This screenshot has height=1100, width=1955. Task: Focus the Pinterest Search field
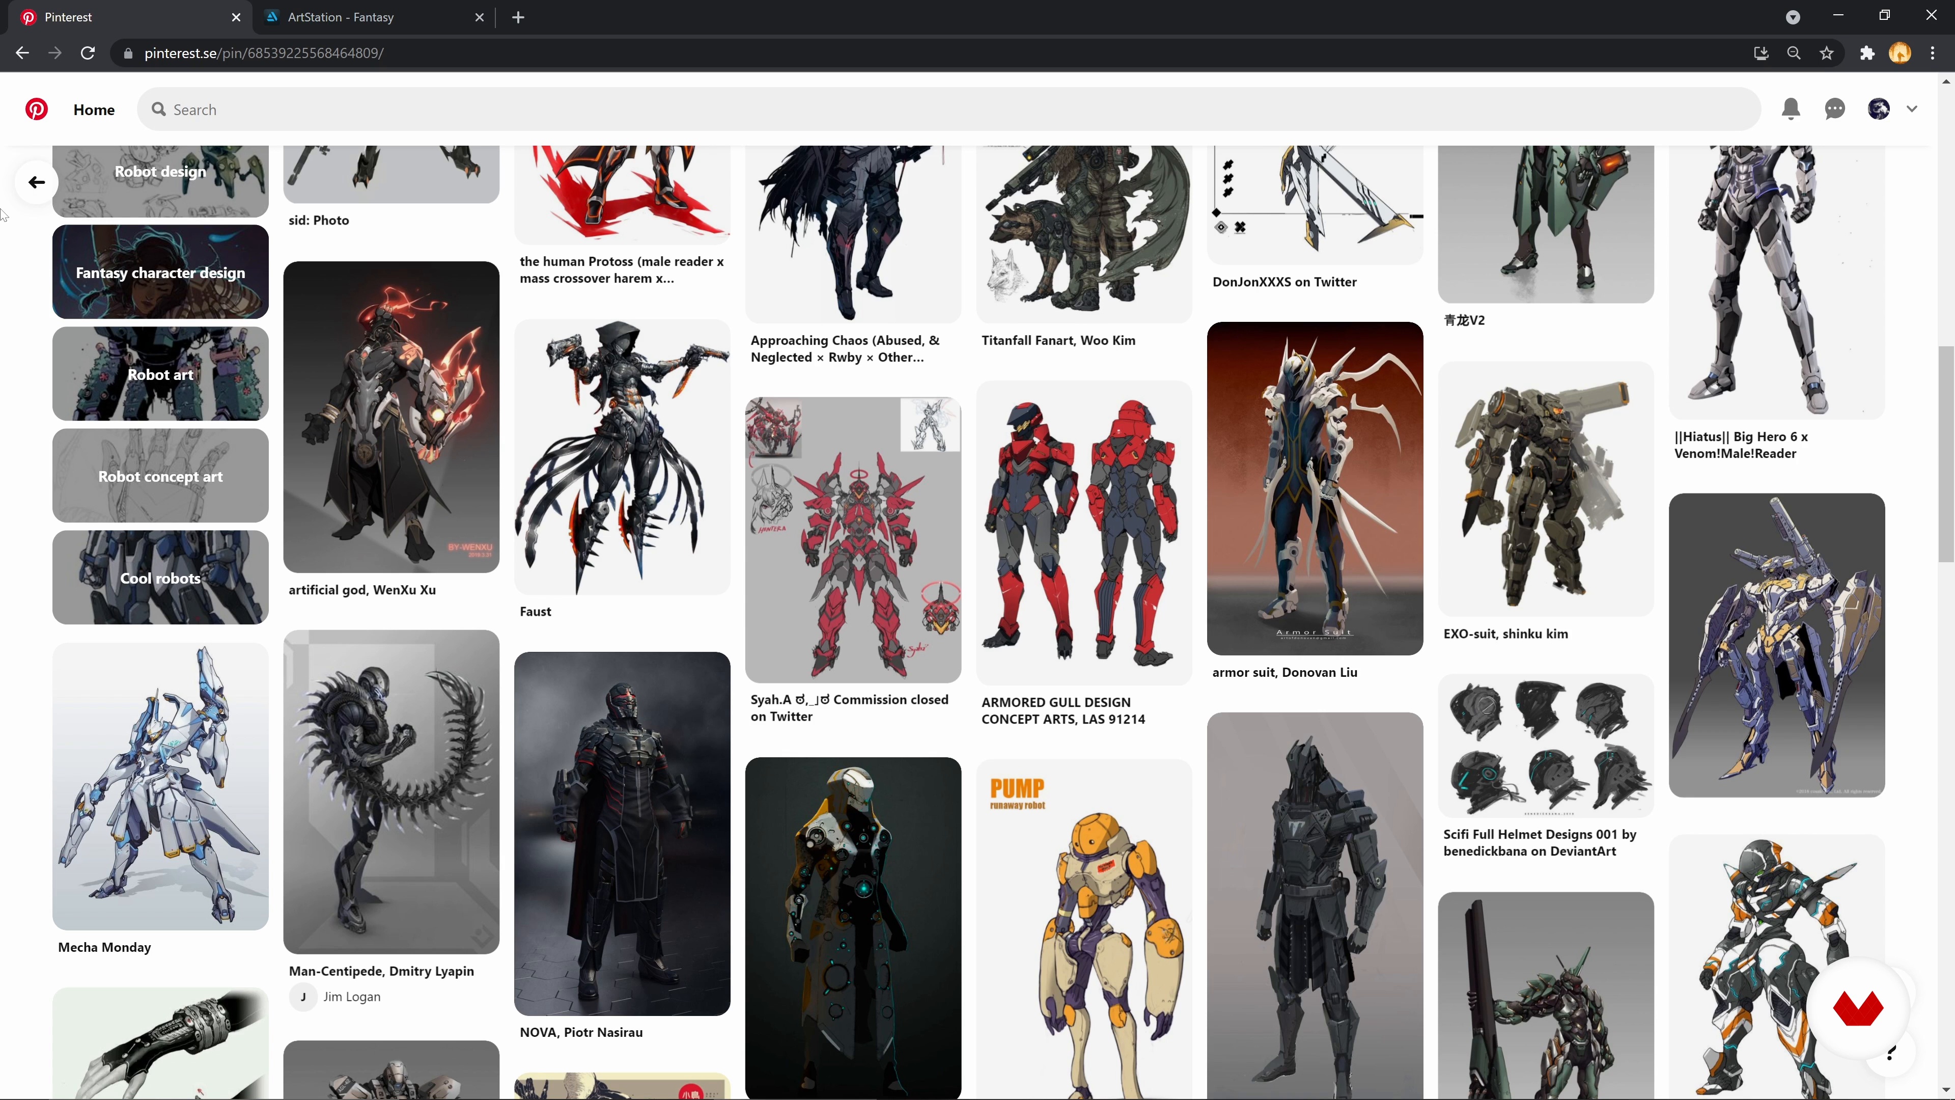[948, 110]
